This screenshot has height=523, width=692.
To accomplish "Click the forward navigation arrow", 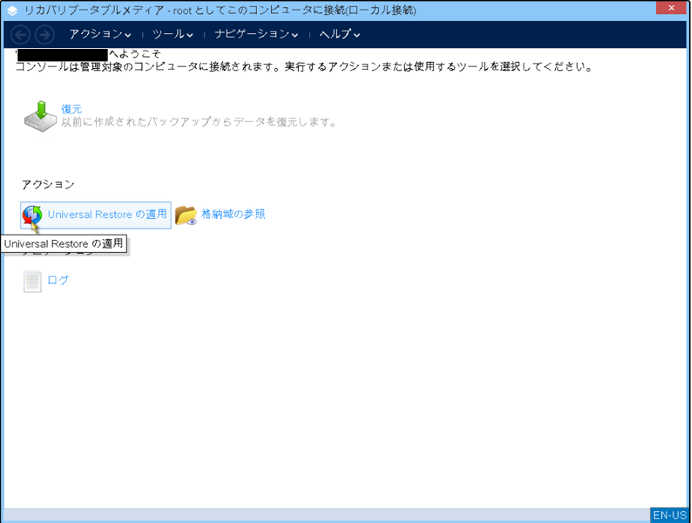I will (44, 34).
